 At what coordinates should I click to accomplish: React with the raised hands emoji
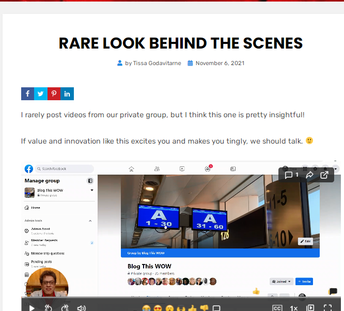pos(181,308)
